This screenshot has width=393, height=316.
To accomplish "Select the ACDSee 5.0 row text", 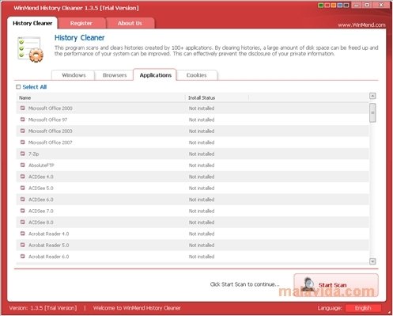I will click(x=41, y=188).
